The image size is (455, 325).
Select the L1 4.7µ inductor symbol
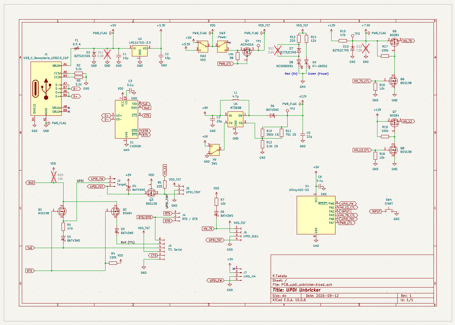point(235,100)
